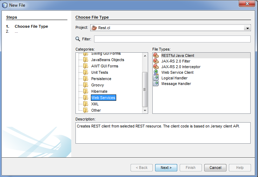Click the JAX-RS 2.0 Interceptor icon
Viewport: 258px width, 177px height.
click(x=156, y=67)
